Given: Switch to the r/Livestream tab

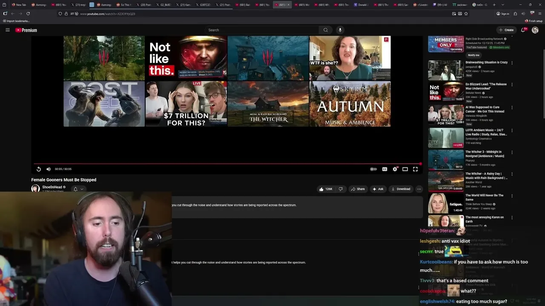Looking at the screenshot, I should pyautogui.click(x=421, y=5).
